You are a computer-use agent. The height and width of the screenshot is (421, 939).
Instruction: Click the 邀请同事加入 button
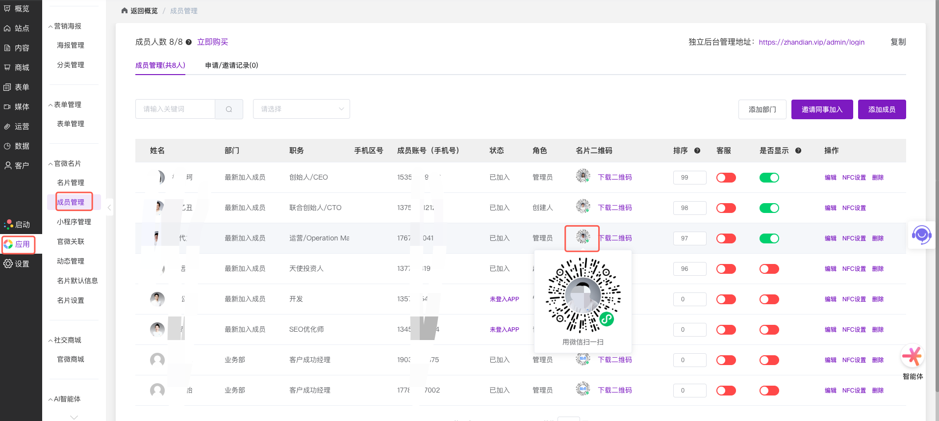pyautogui.click(x=822, y=109)
